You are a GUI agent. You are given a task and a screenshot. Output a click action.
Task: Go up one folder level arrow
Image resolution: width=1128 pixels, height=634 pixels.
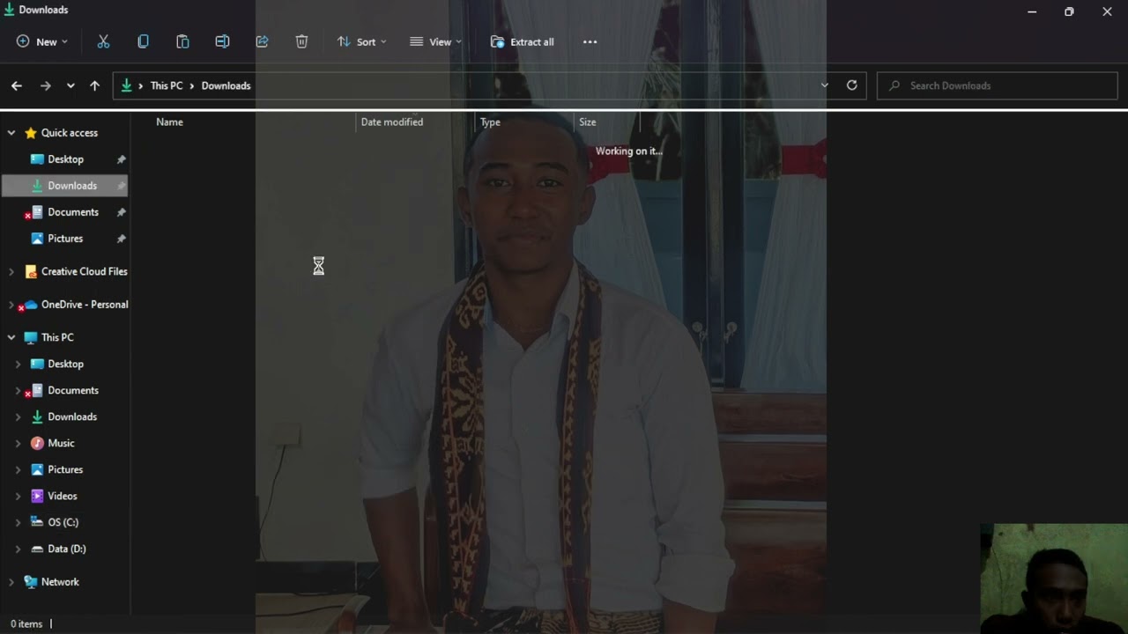(94, 85)
